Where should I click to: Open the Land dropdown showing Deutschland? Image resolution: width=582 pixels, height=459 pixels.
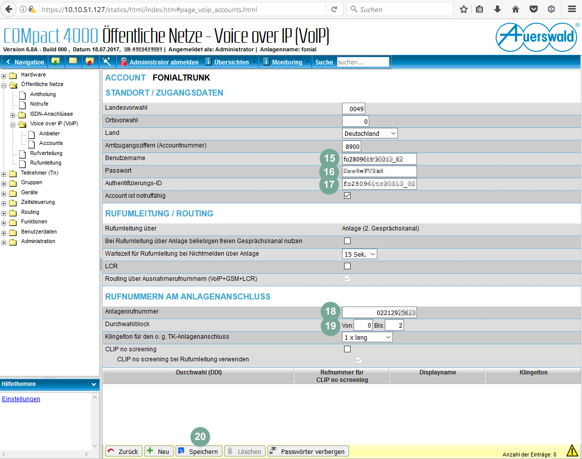370,133
